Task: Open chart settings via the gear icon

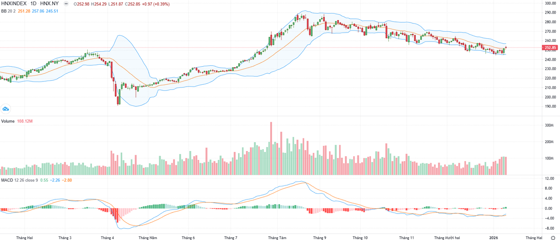Action: tap(553, 238)
